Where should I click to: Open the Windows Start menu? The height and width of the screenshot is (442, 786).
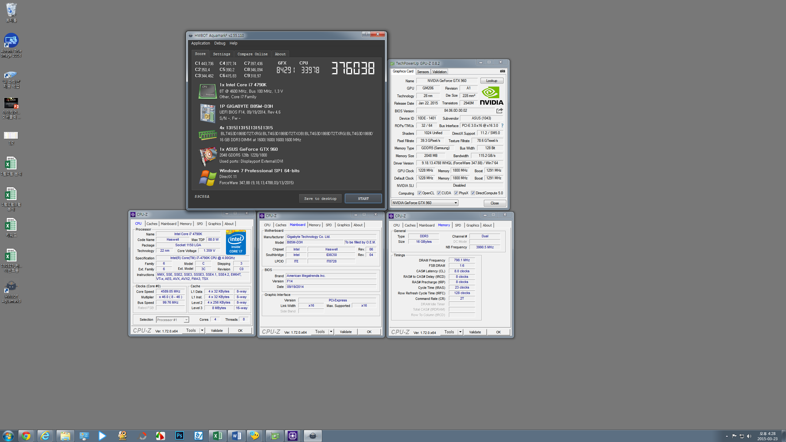(x=8, y=436)
